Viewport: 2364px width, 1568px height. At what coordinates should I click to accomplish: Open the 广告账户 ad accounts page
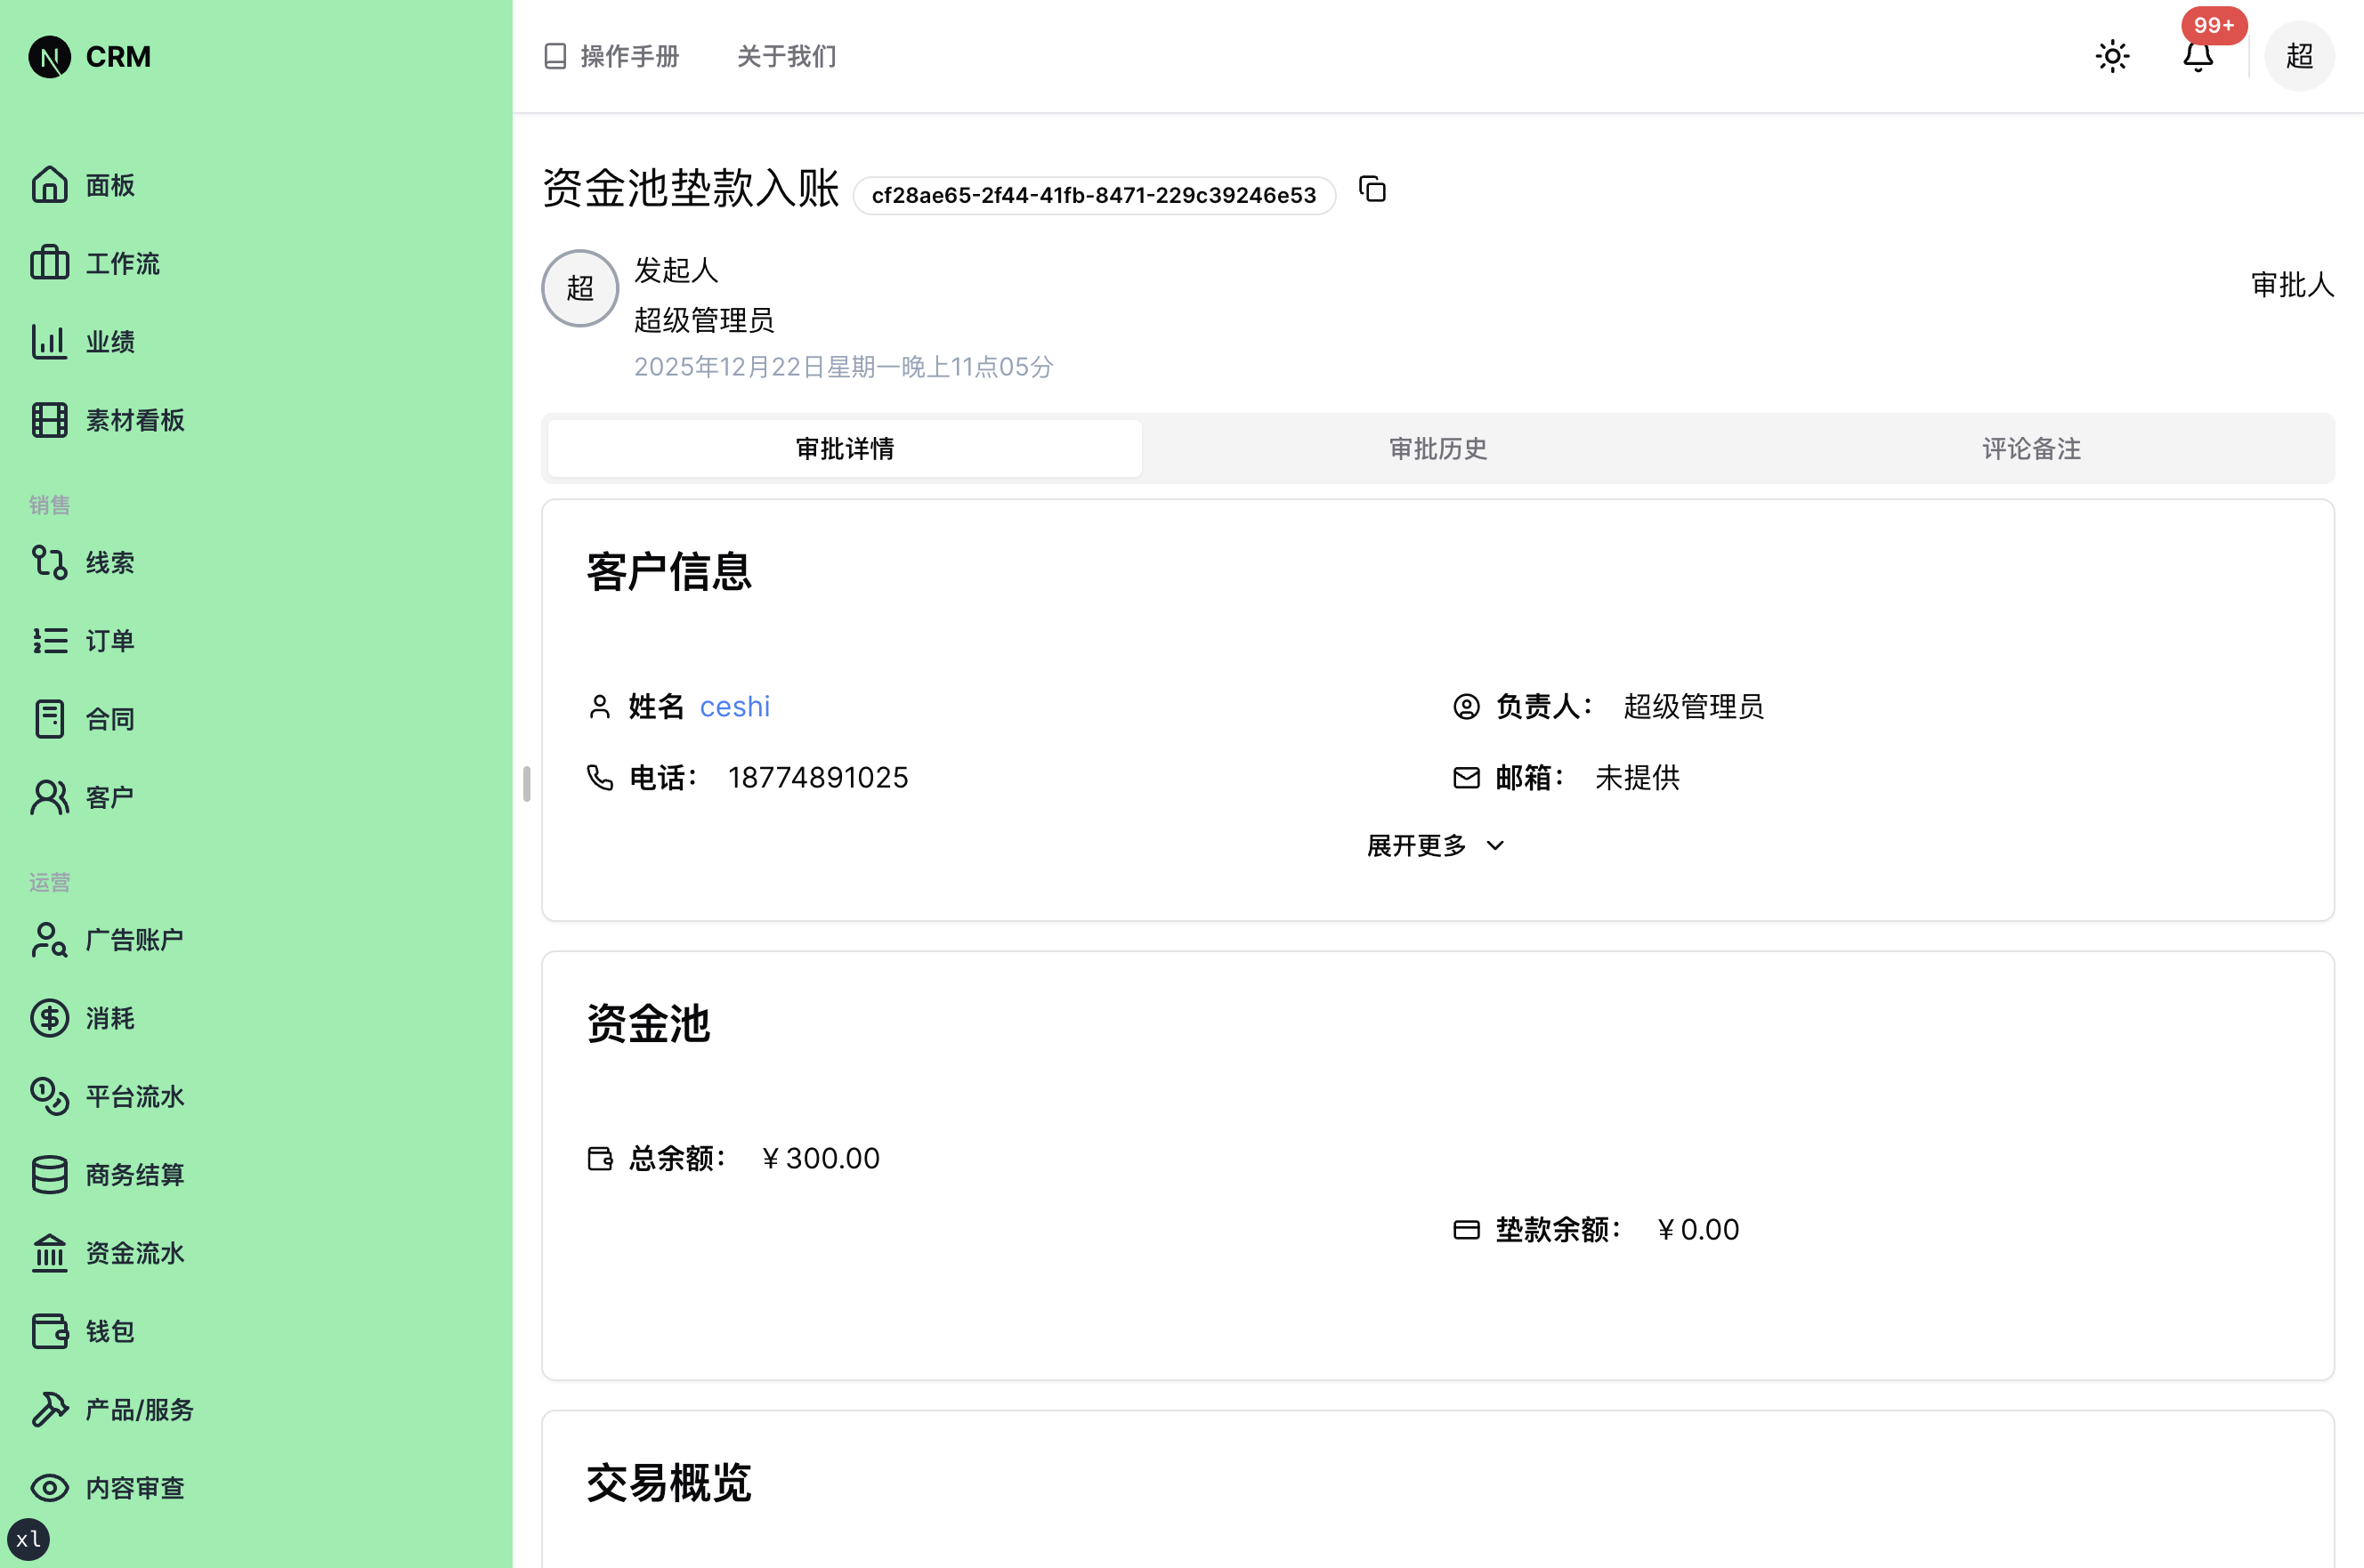(133, 939)
